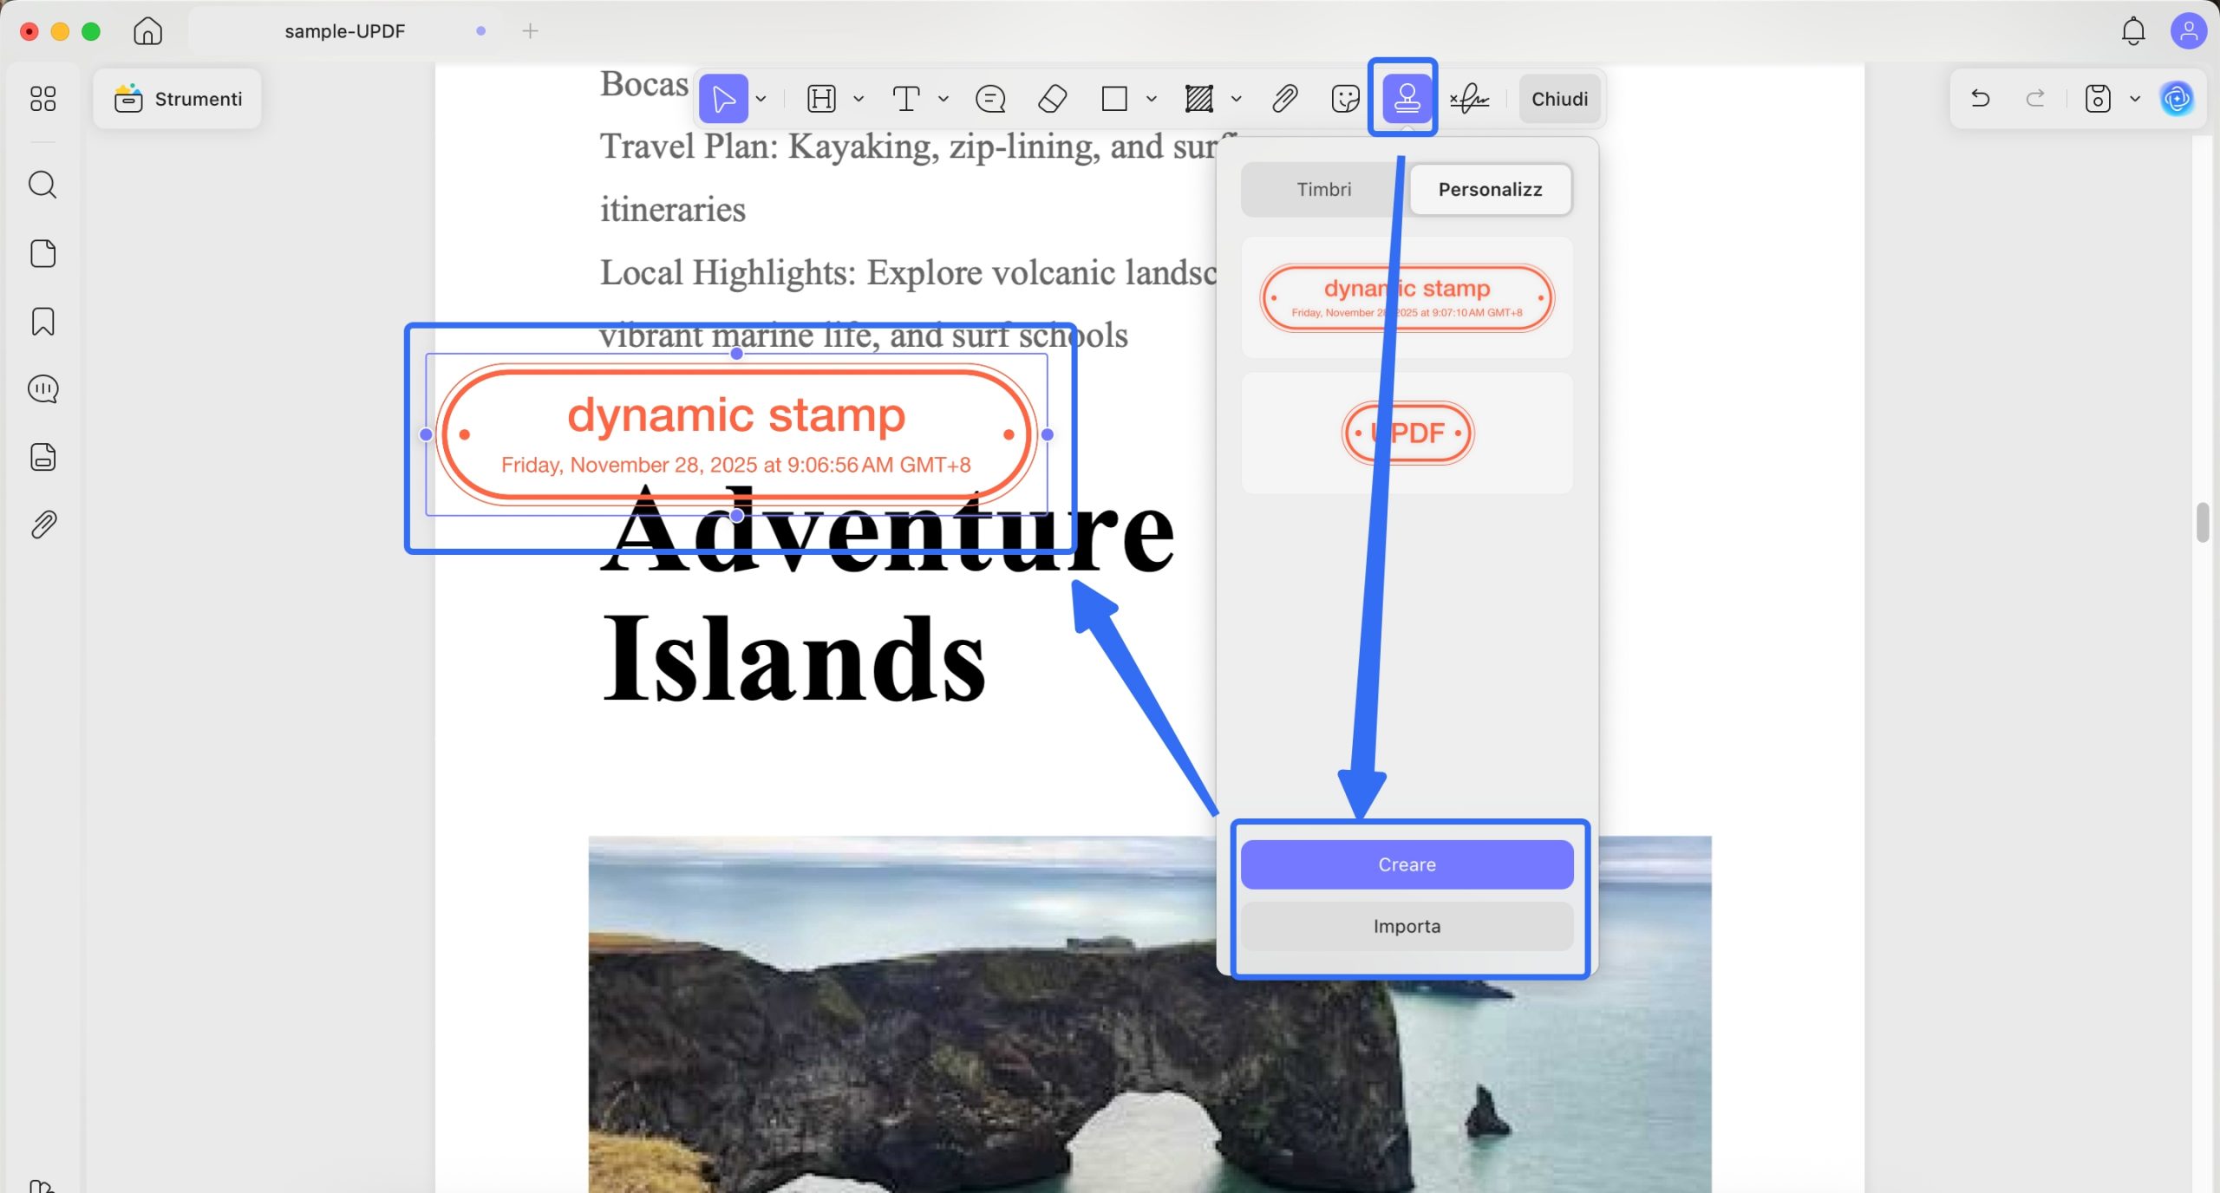This screenshot has width=2220, height=1193.
Task: Switch to the Timbri tab
Action: point(1323,189)
